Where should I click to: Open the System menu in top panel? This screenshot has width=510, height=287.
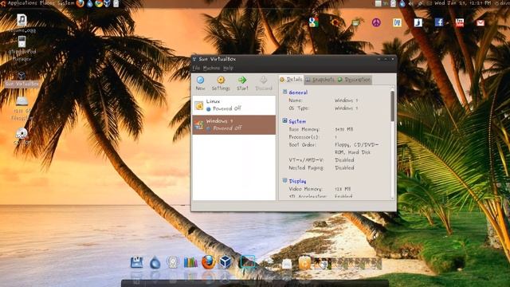(65, 3)
